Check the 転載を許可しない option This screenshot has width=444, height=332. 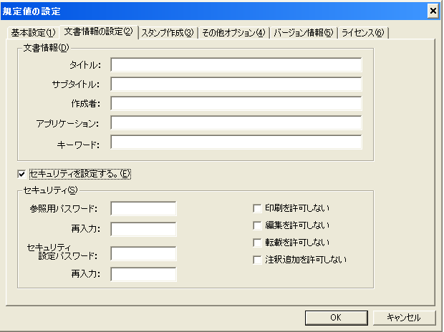pyautogui.click(x=257, y=243)
